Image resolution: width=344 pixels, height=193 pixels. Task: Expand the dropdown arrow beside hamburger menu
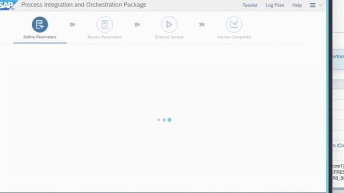coord(320,5)
